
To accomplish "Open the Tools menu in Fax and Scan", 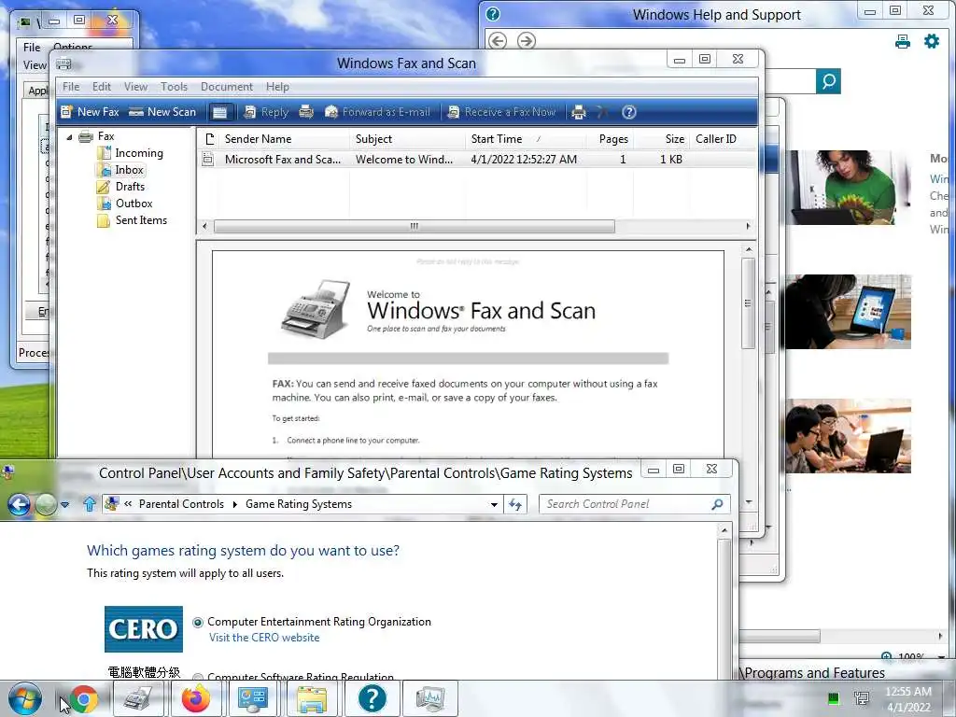I will click(174, 87).
